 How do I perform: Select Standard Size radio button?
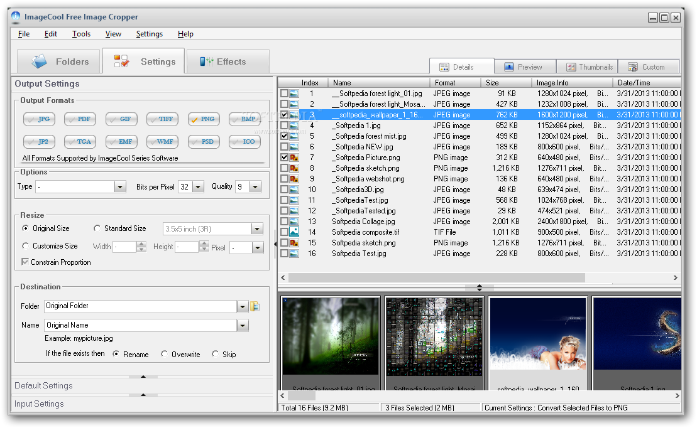click(x=97, y=228)
